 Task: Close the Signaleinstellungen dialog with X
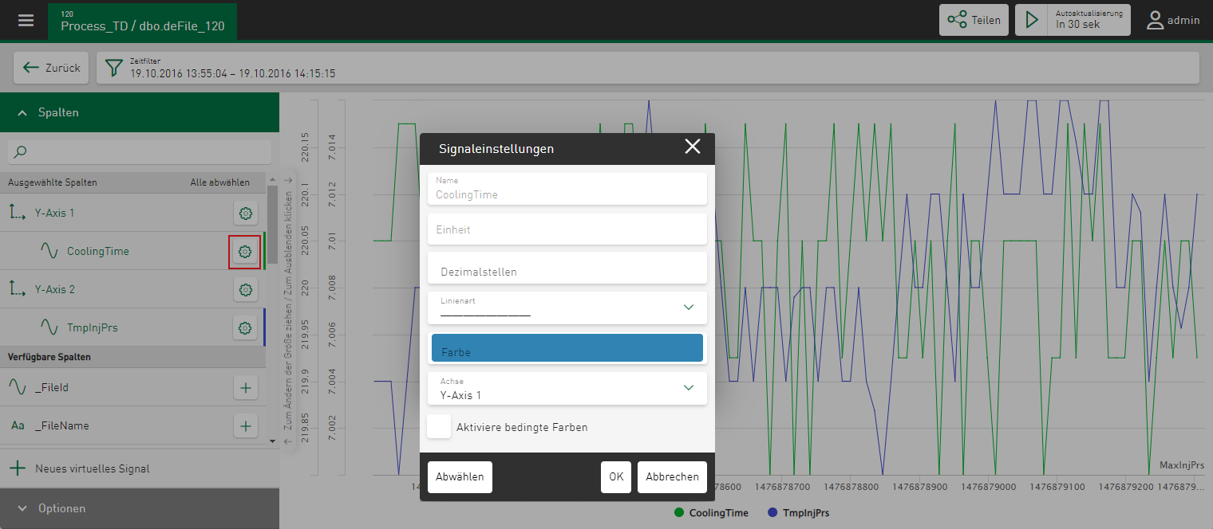tap(692, 147)
